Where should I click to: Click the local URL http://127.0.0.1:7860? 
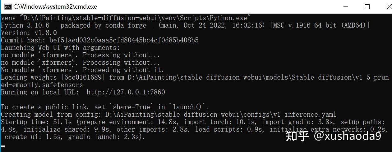pyautogui.click(x=126, y=92)
